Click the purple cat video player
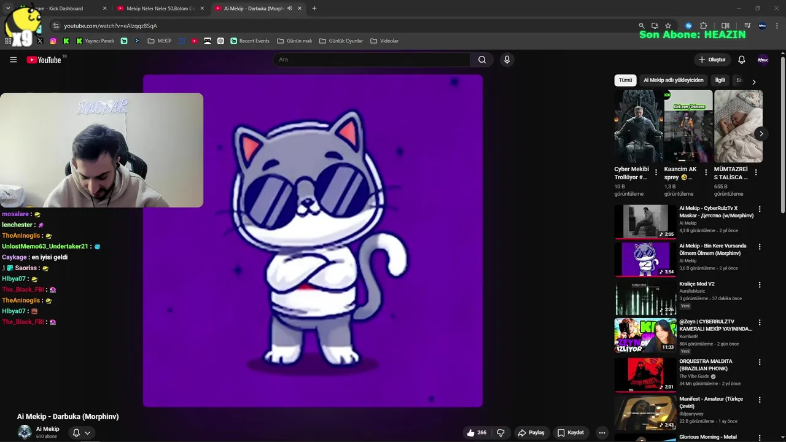Screen dimensions: 786x442 313,241
